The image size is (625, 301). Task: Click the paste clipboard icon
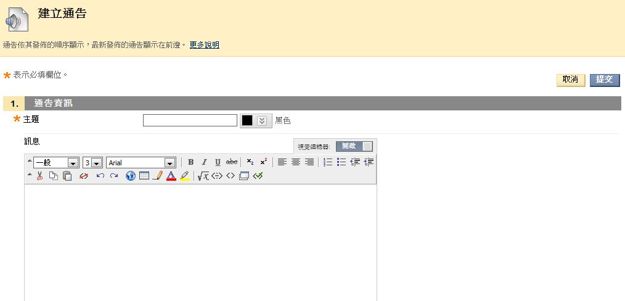point(67,176)
